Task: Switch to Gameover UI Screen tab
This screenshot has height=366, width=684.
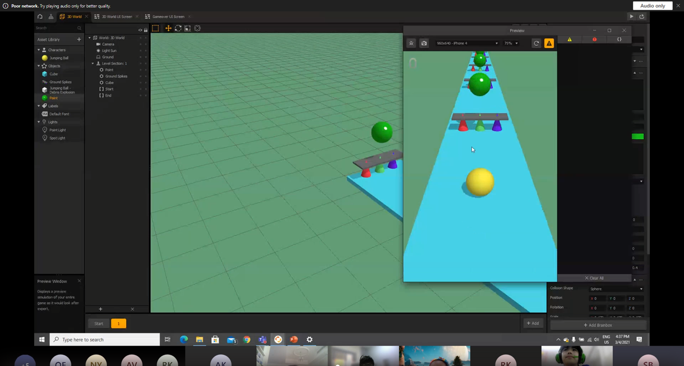Action: coord(168,17)
